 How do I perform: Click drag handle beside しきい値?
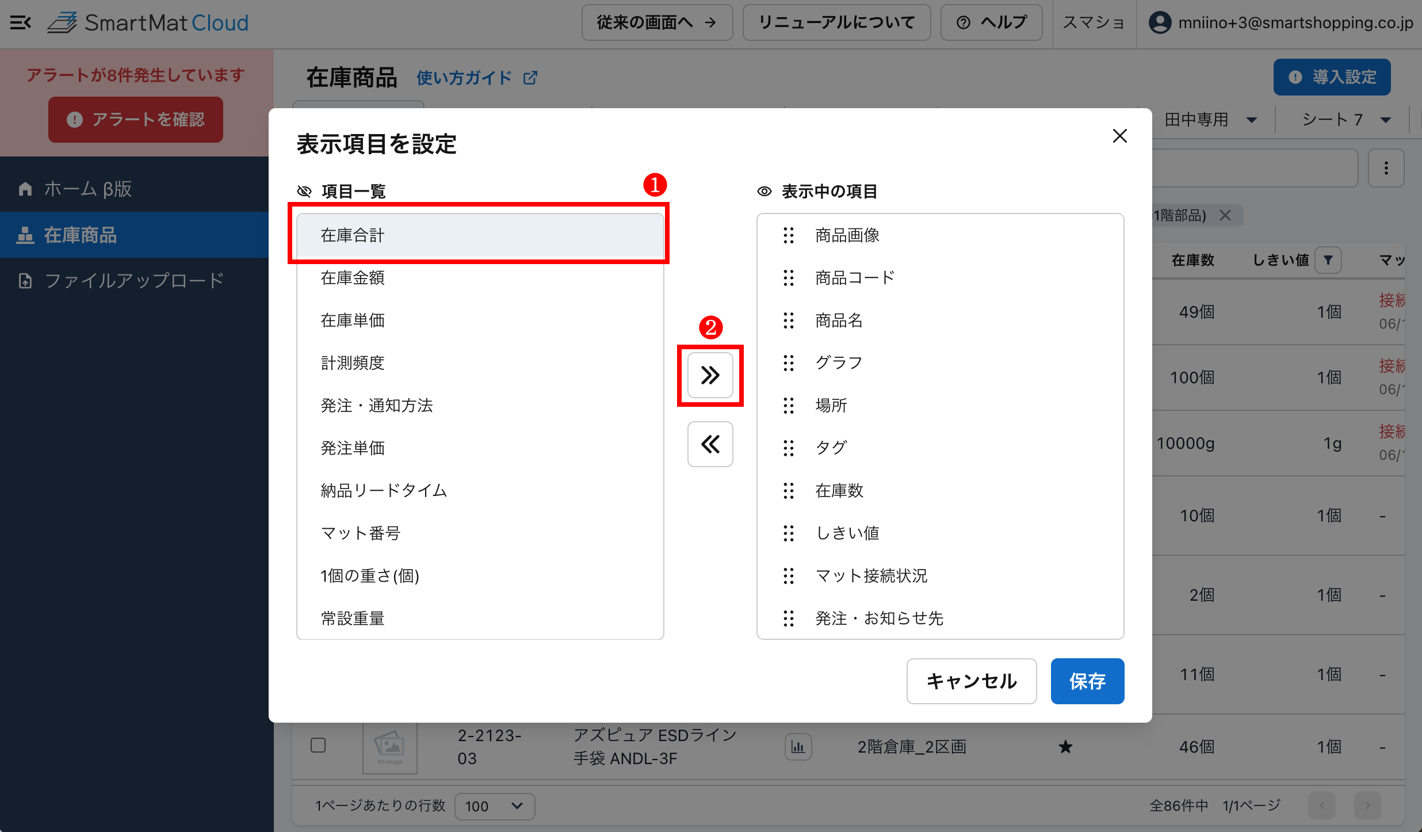click(789, 533)
